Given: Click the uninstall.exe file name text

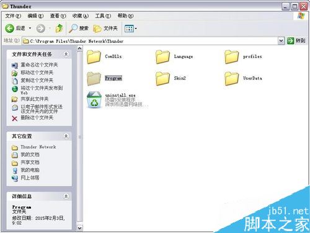Looking at the screenshot, I should pyautogui.click(x=120, y=95).
